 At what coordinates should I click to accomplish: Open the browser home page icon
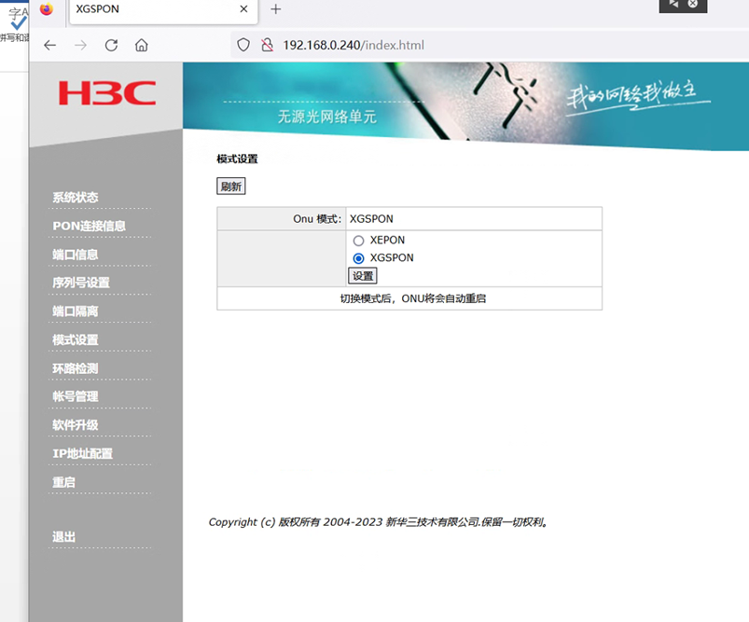click(x=142, y=46)
